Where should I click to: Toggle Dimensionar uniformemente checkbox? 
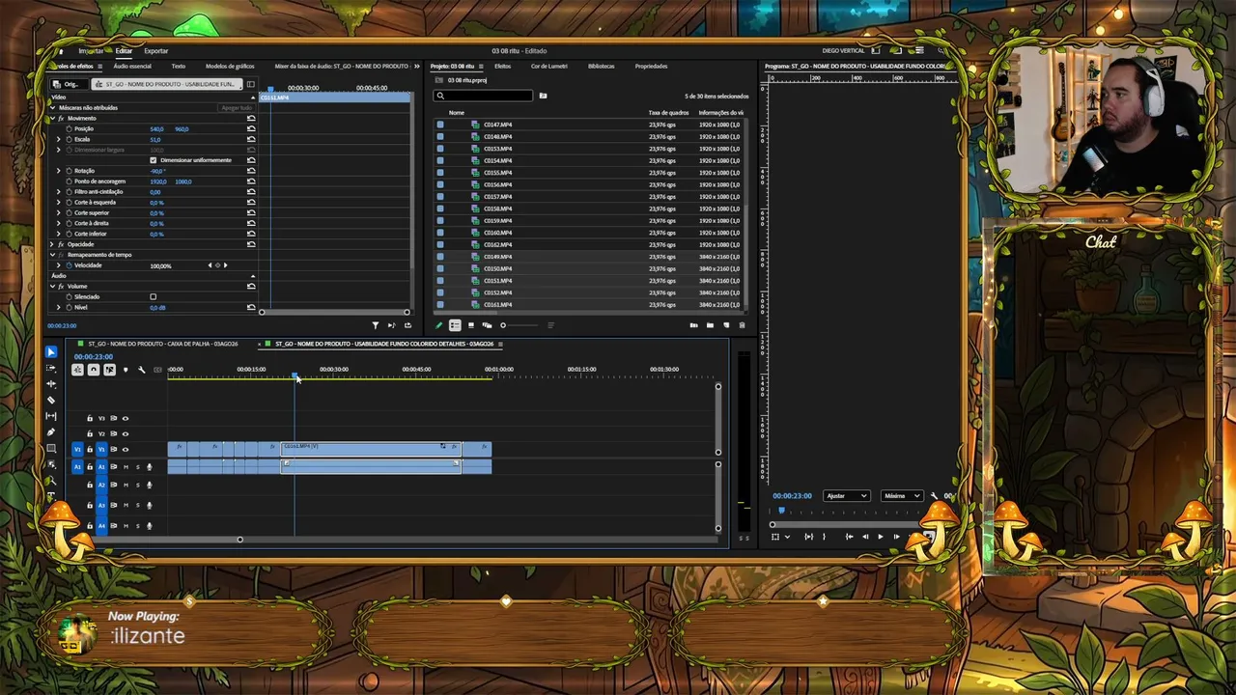tap(153, 160)
